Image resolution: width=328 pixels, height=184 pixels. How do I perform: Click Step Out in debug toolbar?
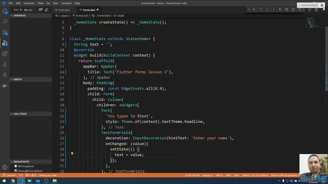(x=273, y=10)
